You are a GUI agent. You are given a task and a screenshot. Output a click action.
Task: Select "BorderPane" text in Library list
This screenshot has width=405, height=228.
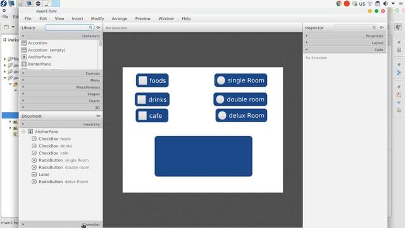point(39,64)
